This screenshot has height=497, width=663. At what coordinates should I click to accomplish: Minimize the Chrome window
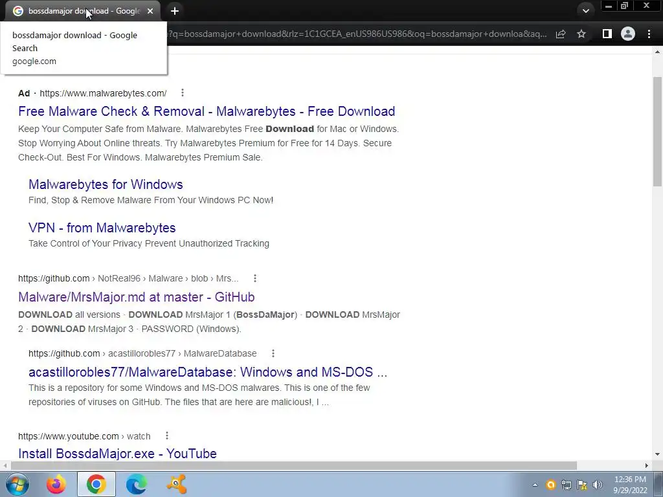coord(609,6)
